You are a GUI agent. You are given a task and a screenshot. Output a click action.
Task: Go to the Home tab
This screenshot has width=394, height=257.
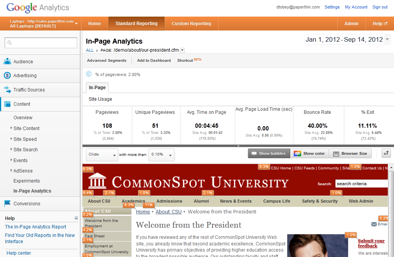tap(94, 24)
